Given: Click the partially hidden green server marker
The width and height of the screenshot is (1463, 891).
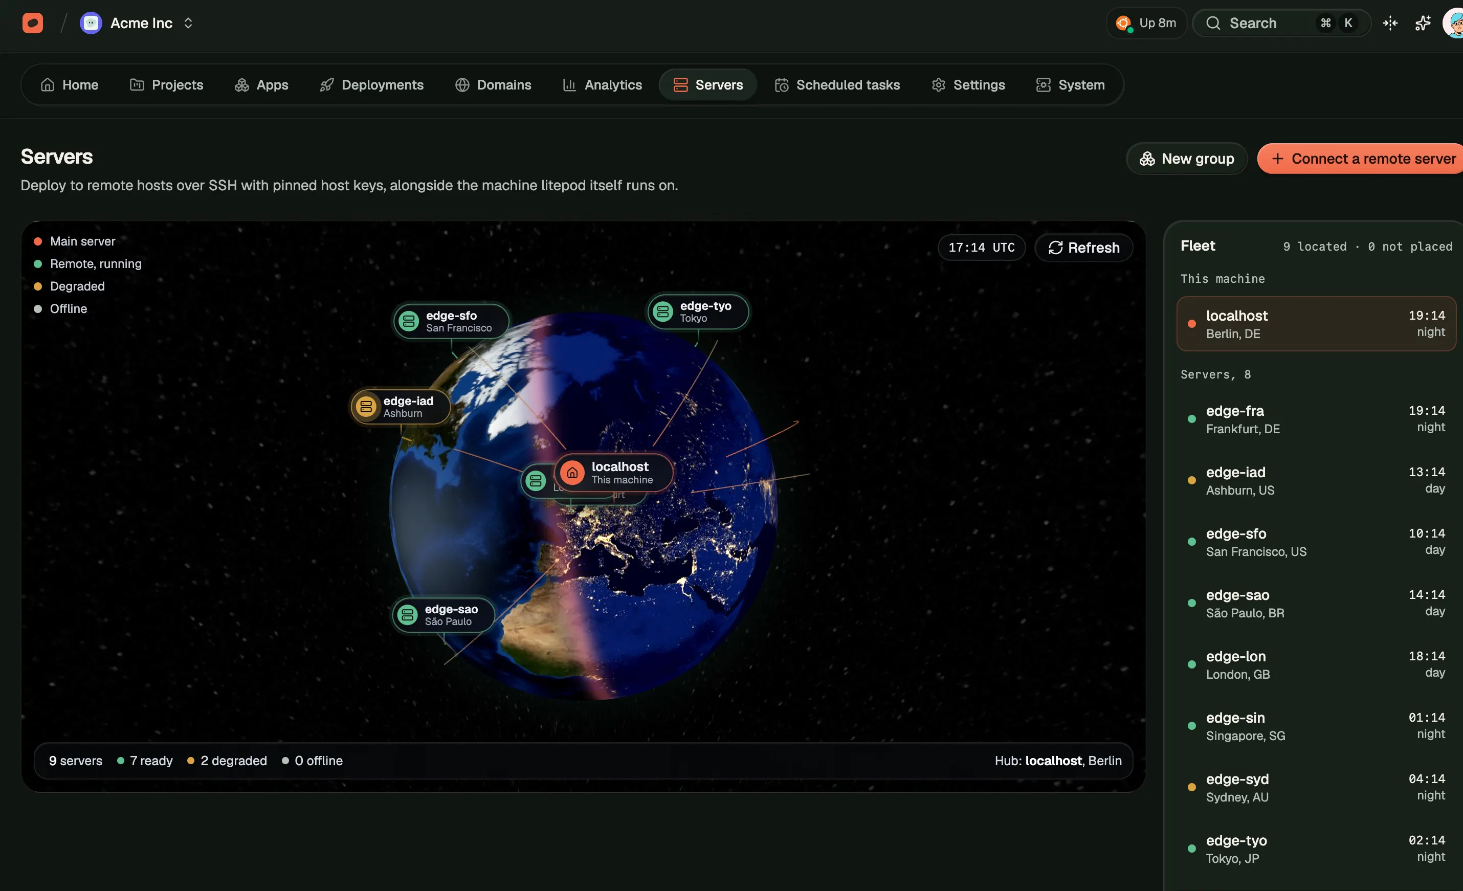Looking at the screenshot, I should coord(536,480).
